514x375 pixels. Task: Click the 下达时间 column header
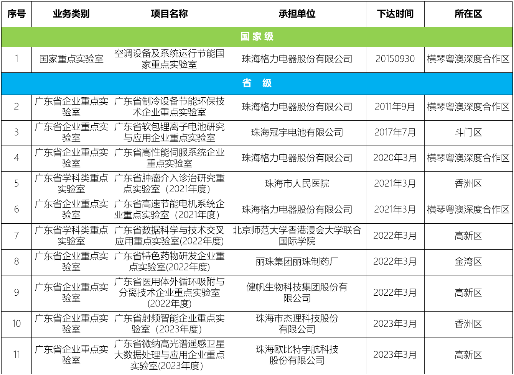click(x=395, y=14)
